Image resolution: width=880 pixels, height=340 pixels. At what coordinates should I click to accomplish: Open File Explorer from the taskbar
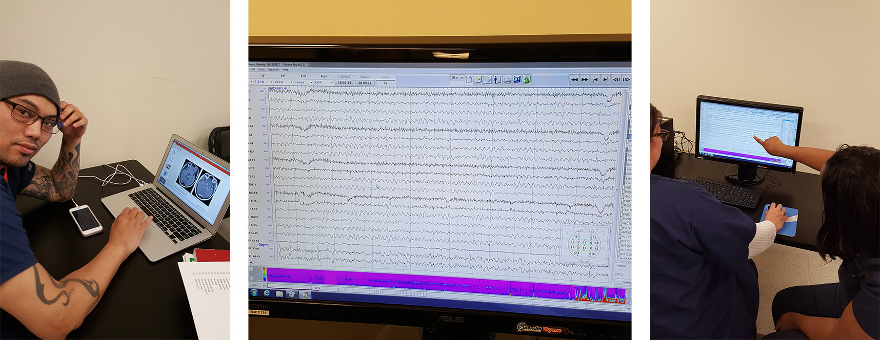point(279,294)
